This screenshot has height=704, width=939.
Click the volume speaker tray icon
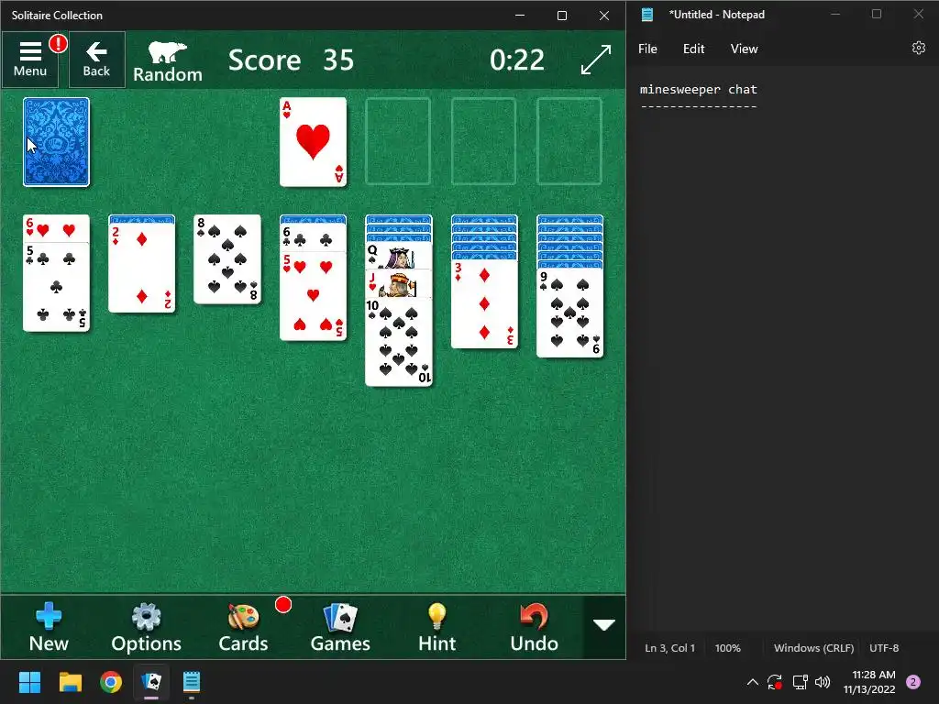point(823,682)
